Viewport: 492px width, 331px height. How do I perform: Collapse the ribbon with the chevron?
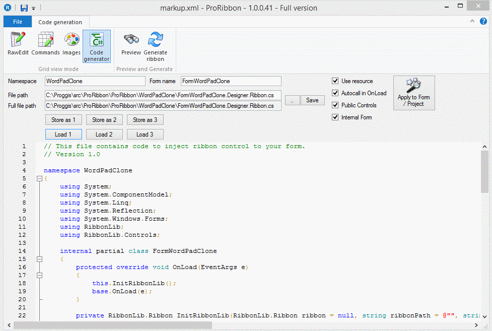[472, 21]
